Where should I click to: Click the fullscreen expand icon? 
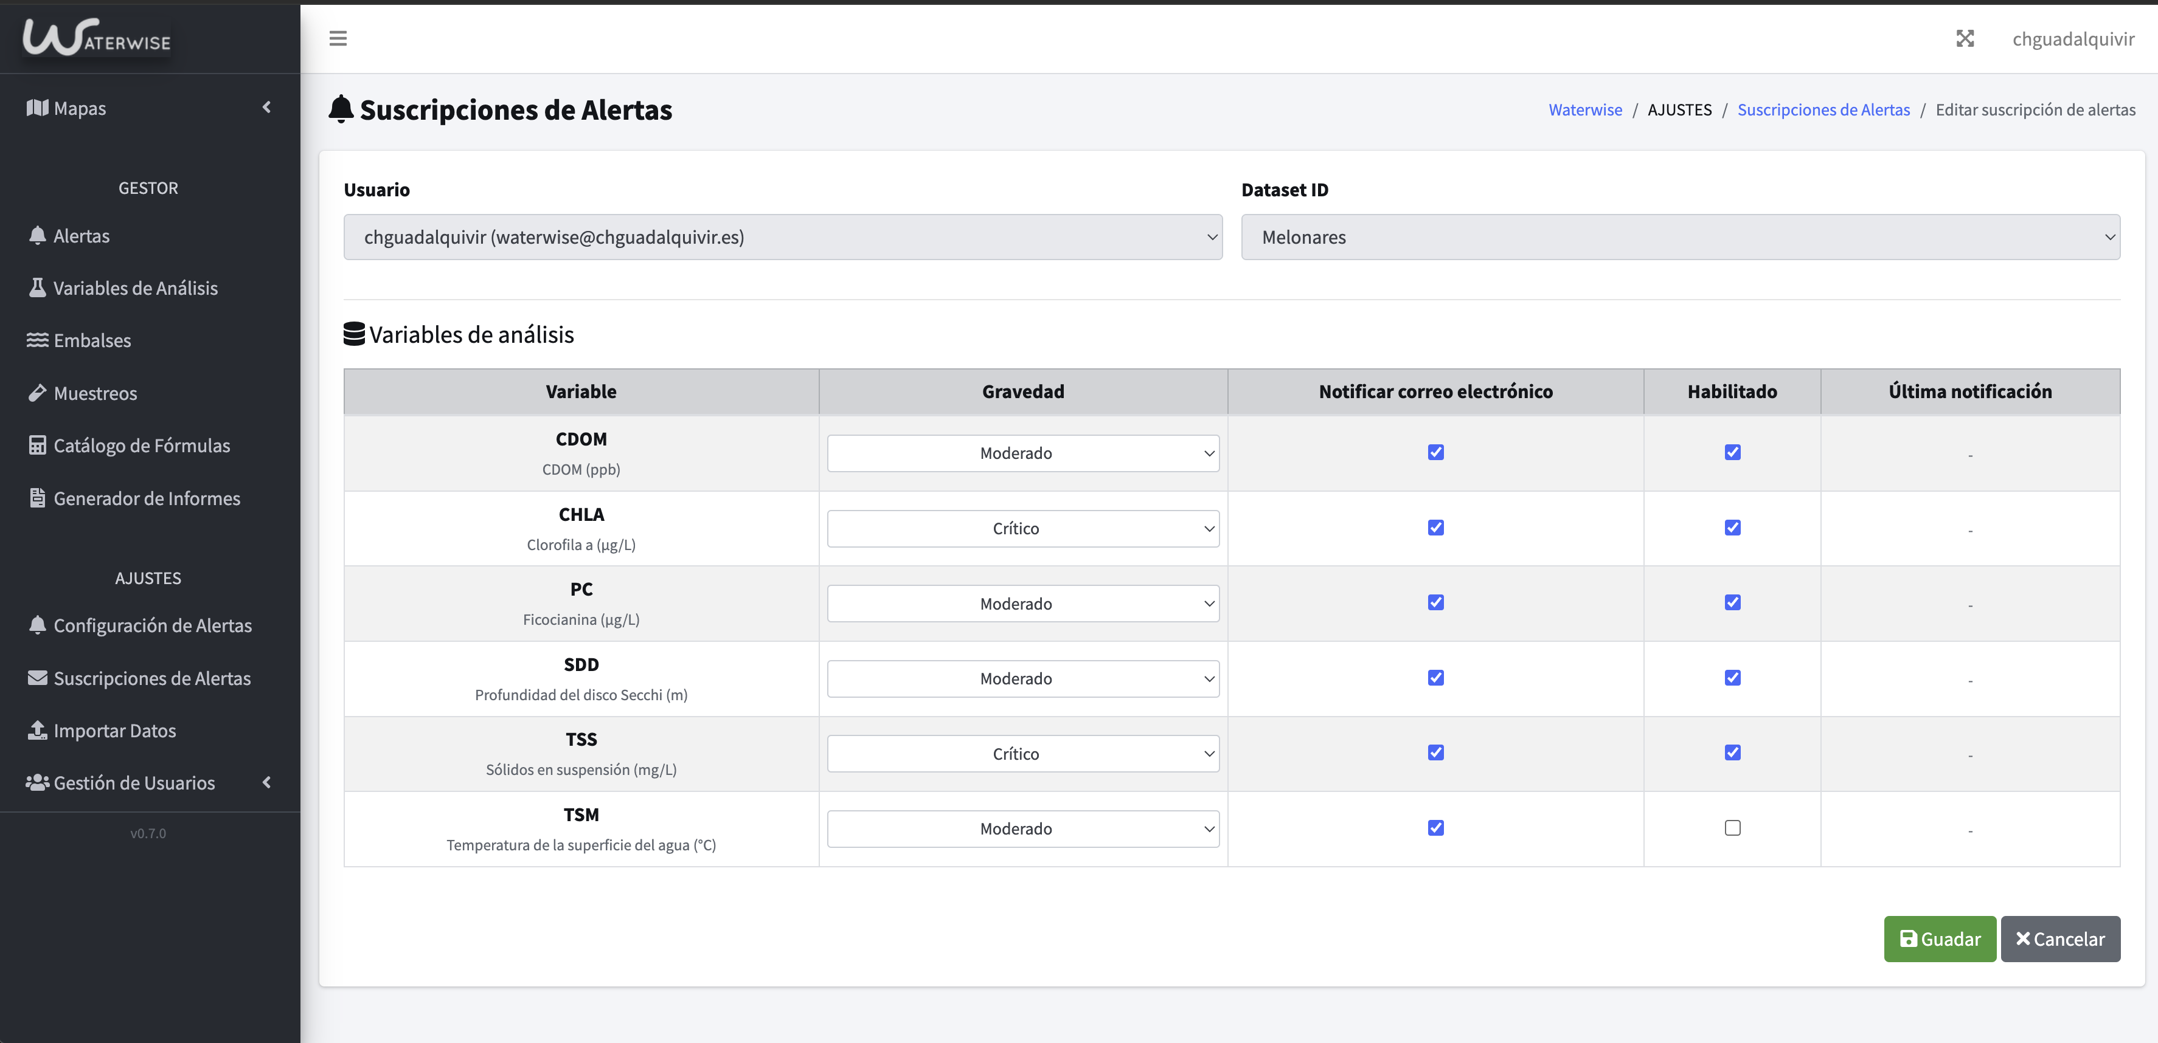pos(1965,38)
